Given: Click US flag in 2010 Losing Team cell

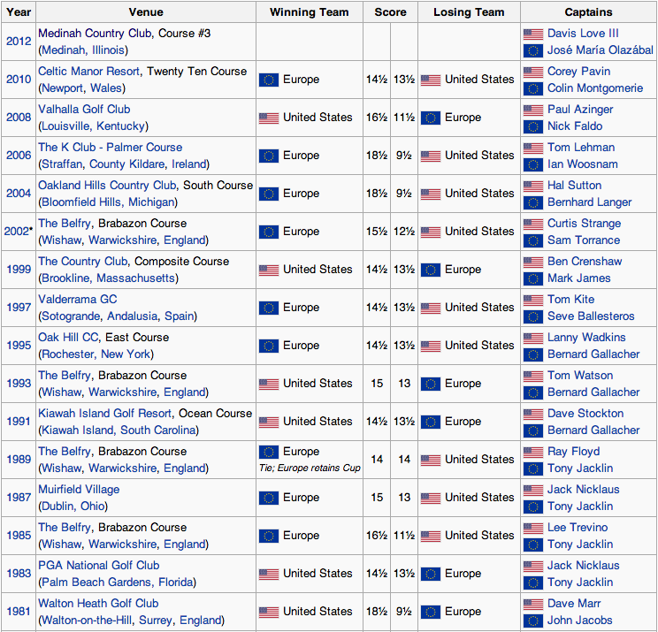Looking at the screenshot, I should [x=431, y=80].
